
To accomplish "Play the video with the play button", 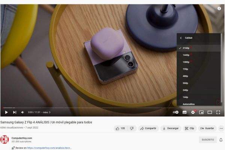I will 6,112.
